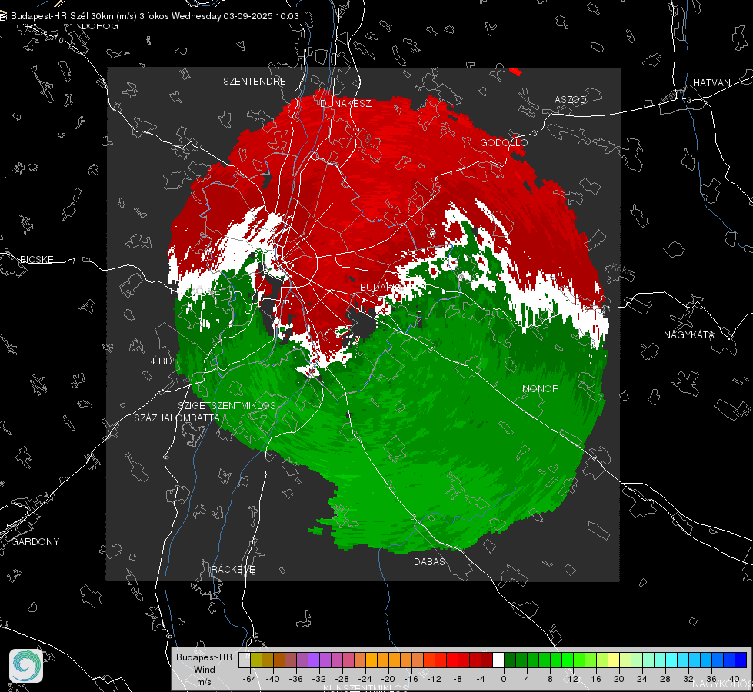Image resolution: width=753 pixels, height=692 pixels.
Task: Click the SZAZHALOMBATTA city label
Action: coord(177,418)
